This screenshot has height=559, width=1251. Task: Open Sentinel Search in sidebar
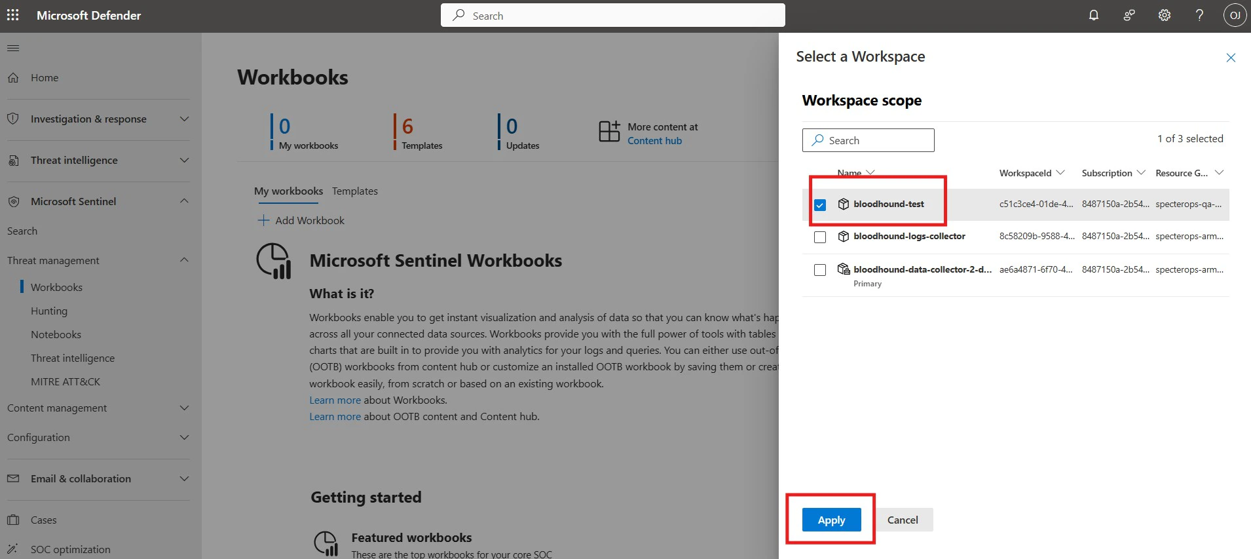[22, 231]
